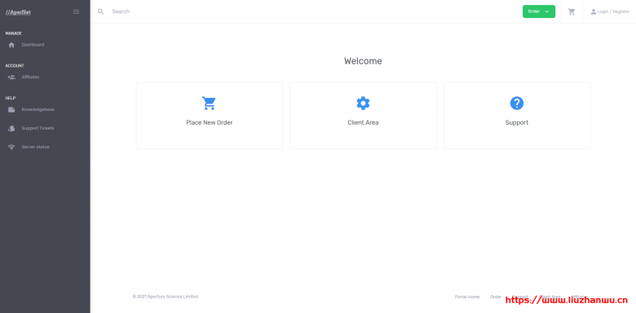This screenshot has width=636, height=313.
Task: Open the Support card
Action: tap(517, 116)
